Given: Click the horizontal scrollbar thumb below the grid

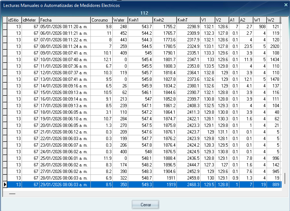Looking at the screenshot, I should (x=12, y=194).
